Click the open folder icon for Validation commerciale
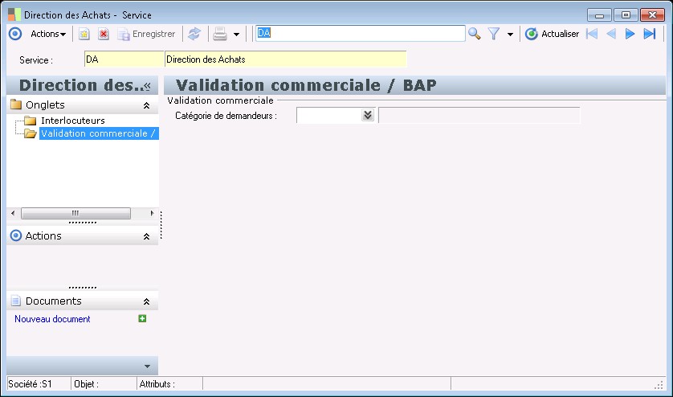Image resolution: width=673 pixels, height=397 pixels. (30, 133)
